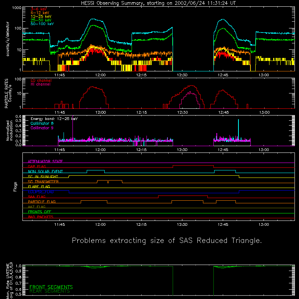Click the '0.6' tick on the modulation axis
The width and height of the screenshot is (299, 299).
(x=18, y=117)
